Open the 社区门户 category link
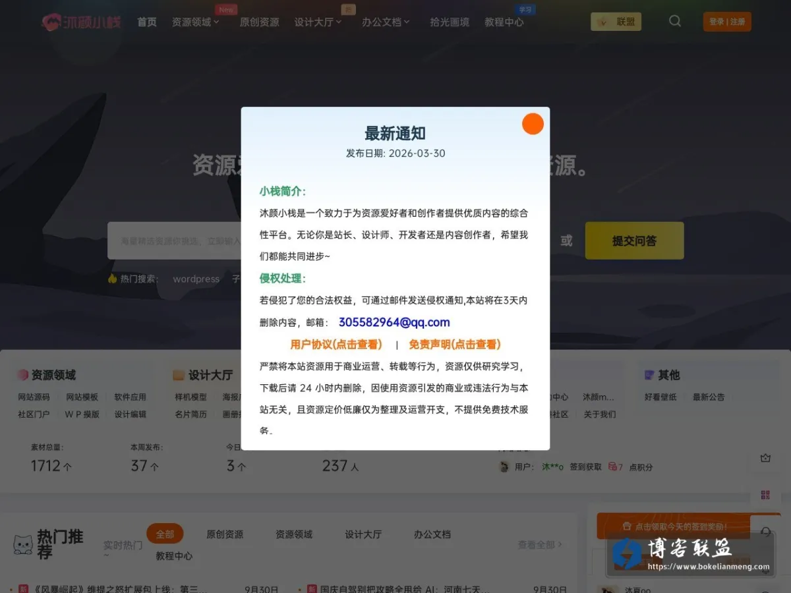 pos(34,414)
